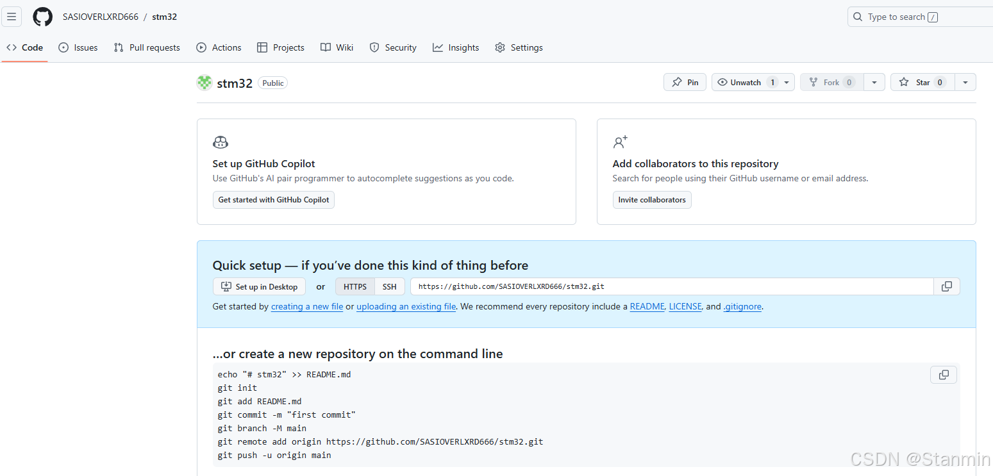Click the 'git init' command line
The width and height of the screenshot is (993, 476).
click(237, 388)
